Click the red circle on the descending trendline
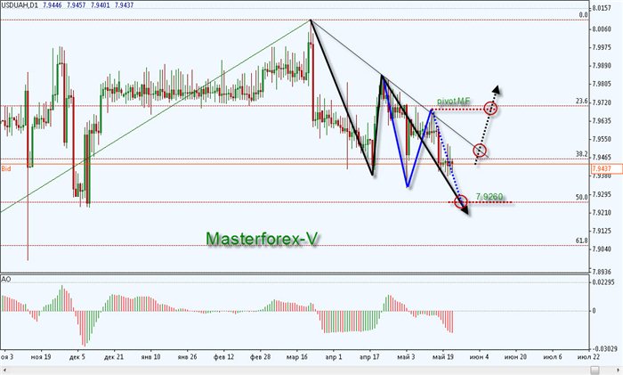623x375 pixels. 481,150
